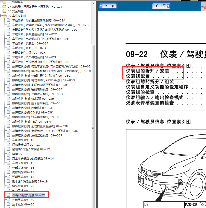Click page icon for BCM 09-02G
This screenshot has height=208, width=206.
[x=9, y=48]
